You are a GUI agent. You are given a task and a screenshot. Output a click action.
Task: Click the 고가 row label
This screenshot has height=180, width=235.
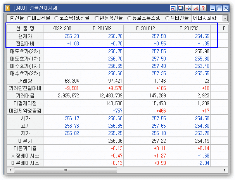point(25,126)
